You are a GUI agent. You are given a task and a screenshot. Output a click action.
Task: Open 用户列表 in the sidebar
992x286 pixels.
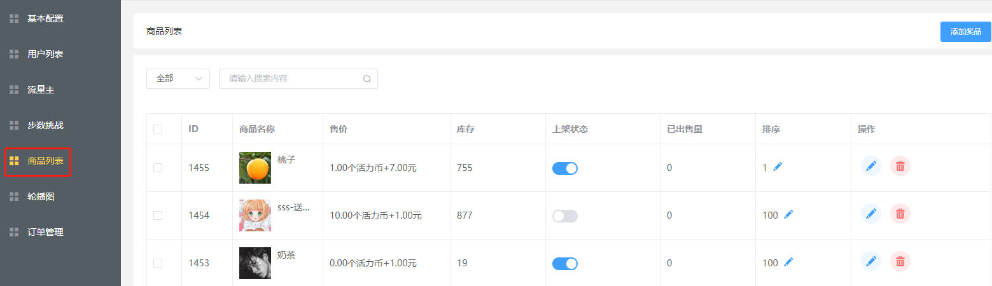tap(45, 54)
